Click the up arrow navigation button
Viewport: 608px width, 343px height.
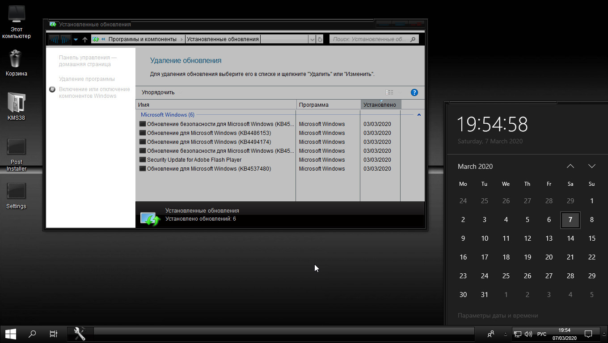pos(85,39)
